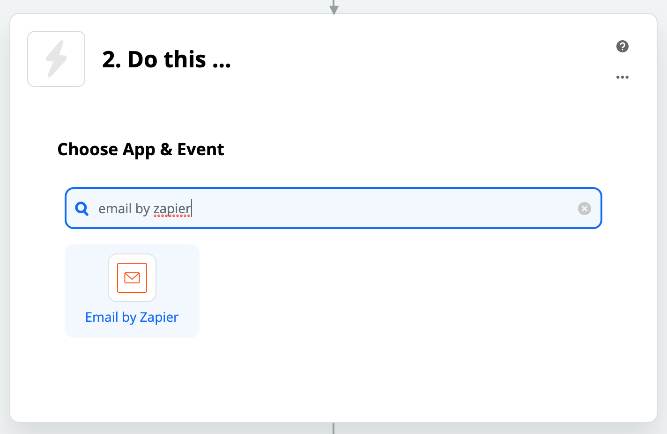Click the step number "2." in the title
This screenshot has height=434, width=667.
[x=112, y=59]
